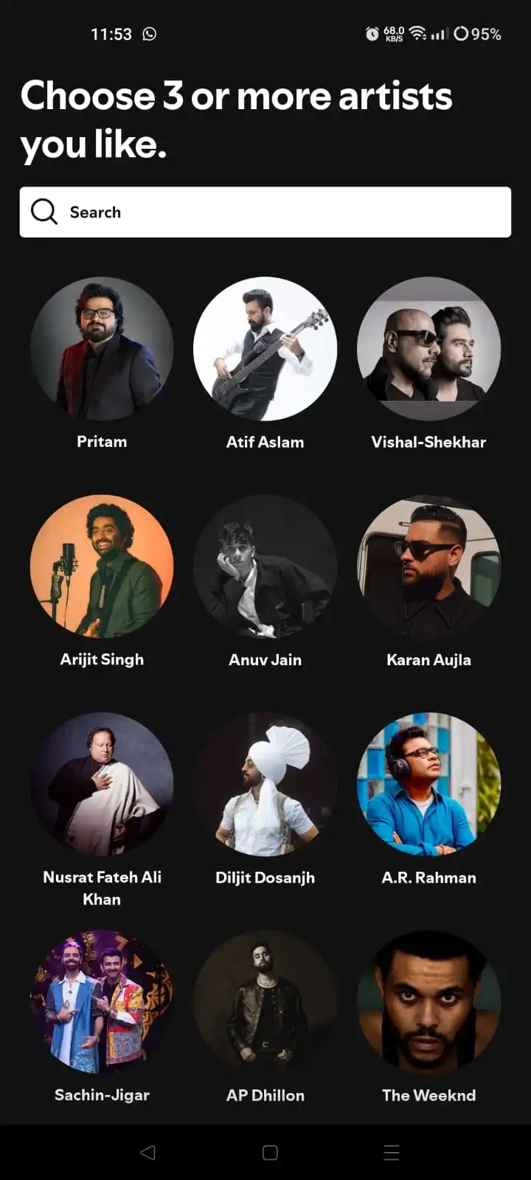This screenshot has width=531, height=1180.
Task: Select Karan Aujla's artist photo
Action: (x=428, y=566)
